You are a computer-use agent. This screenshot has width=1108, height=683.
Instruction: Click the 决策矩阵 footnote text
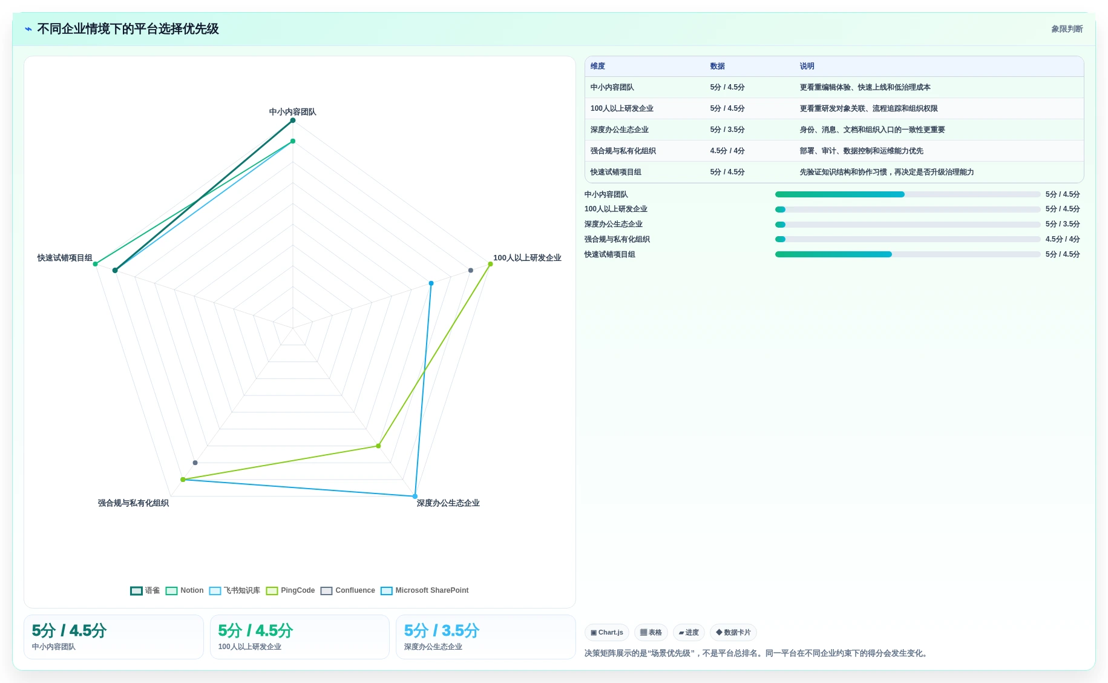[x=757, y=653]
